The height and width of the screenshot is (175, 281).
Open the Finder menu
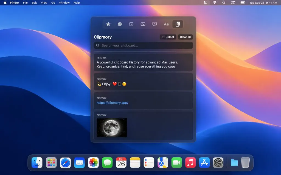point(15,3)
